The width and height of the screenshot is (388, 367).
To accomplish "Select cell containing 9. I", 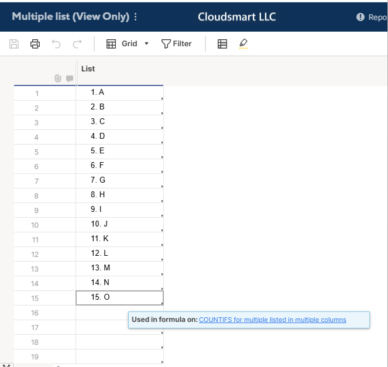I will (119, 210).
